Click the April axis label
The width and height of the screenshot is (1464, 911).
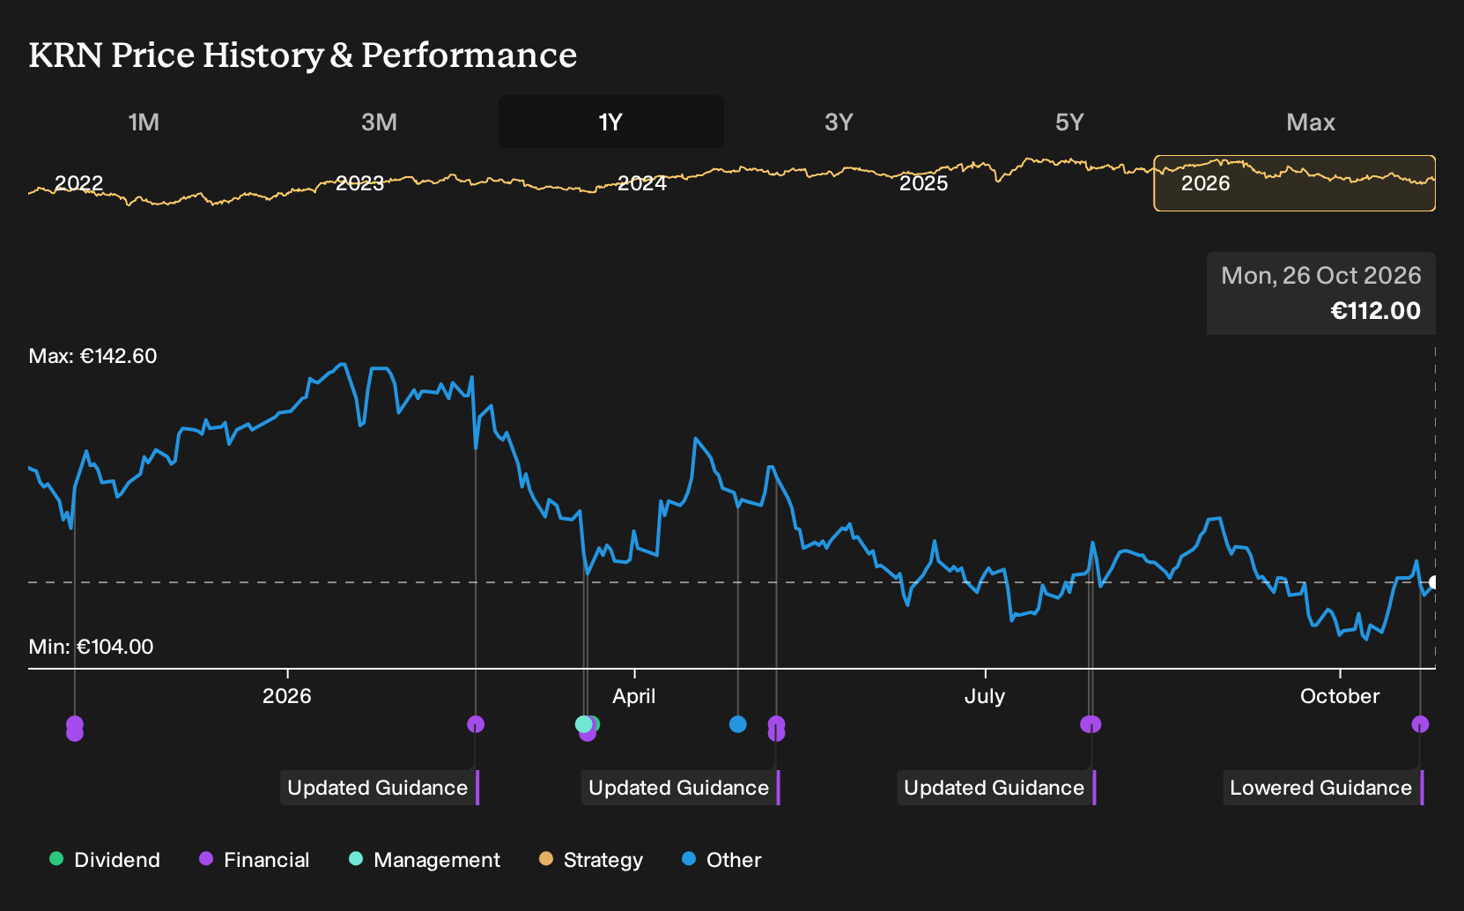click(634, 696)
